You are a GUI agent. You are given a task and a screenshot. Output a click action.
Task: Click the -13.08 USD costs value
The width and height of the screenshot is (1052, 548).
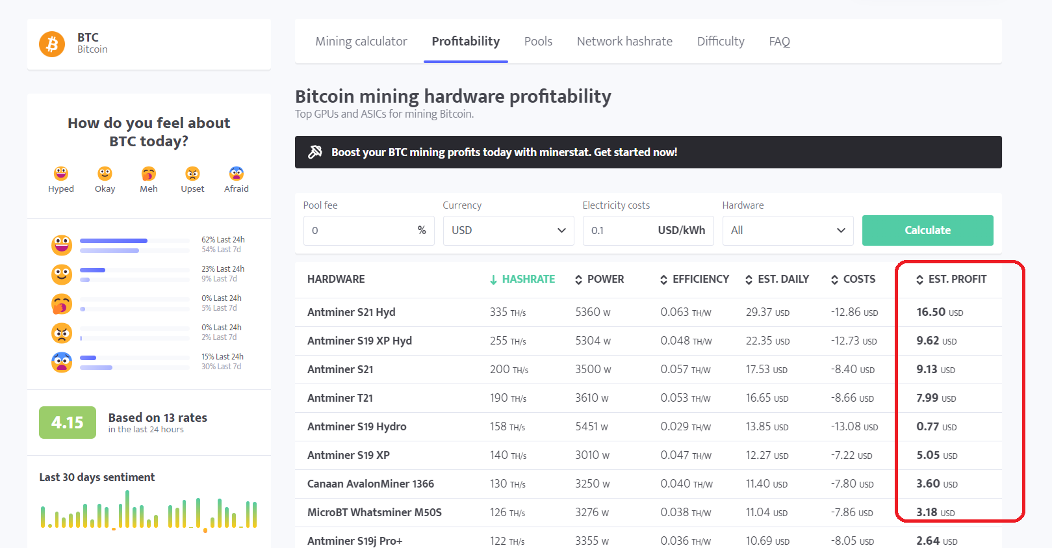854,426
